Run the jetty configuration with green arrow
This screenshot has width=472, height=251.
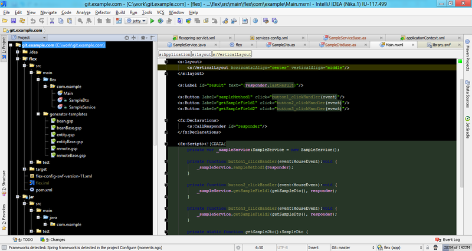152,21
